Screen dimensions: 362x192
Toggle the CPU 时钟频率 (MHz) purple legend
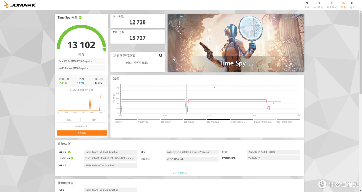(x=241, y=121)
